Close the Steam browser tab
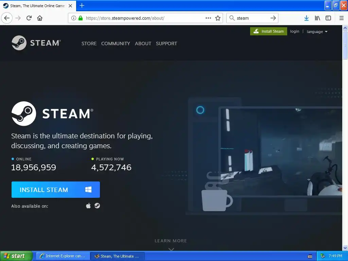 [70, 6]
